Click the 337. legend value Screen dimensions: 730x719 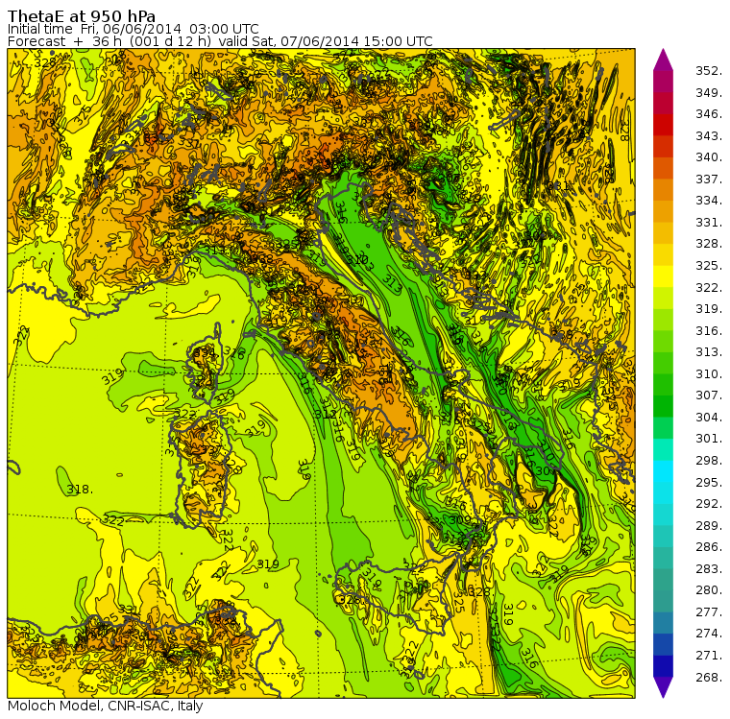[709, 180]
